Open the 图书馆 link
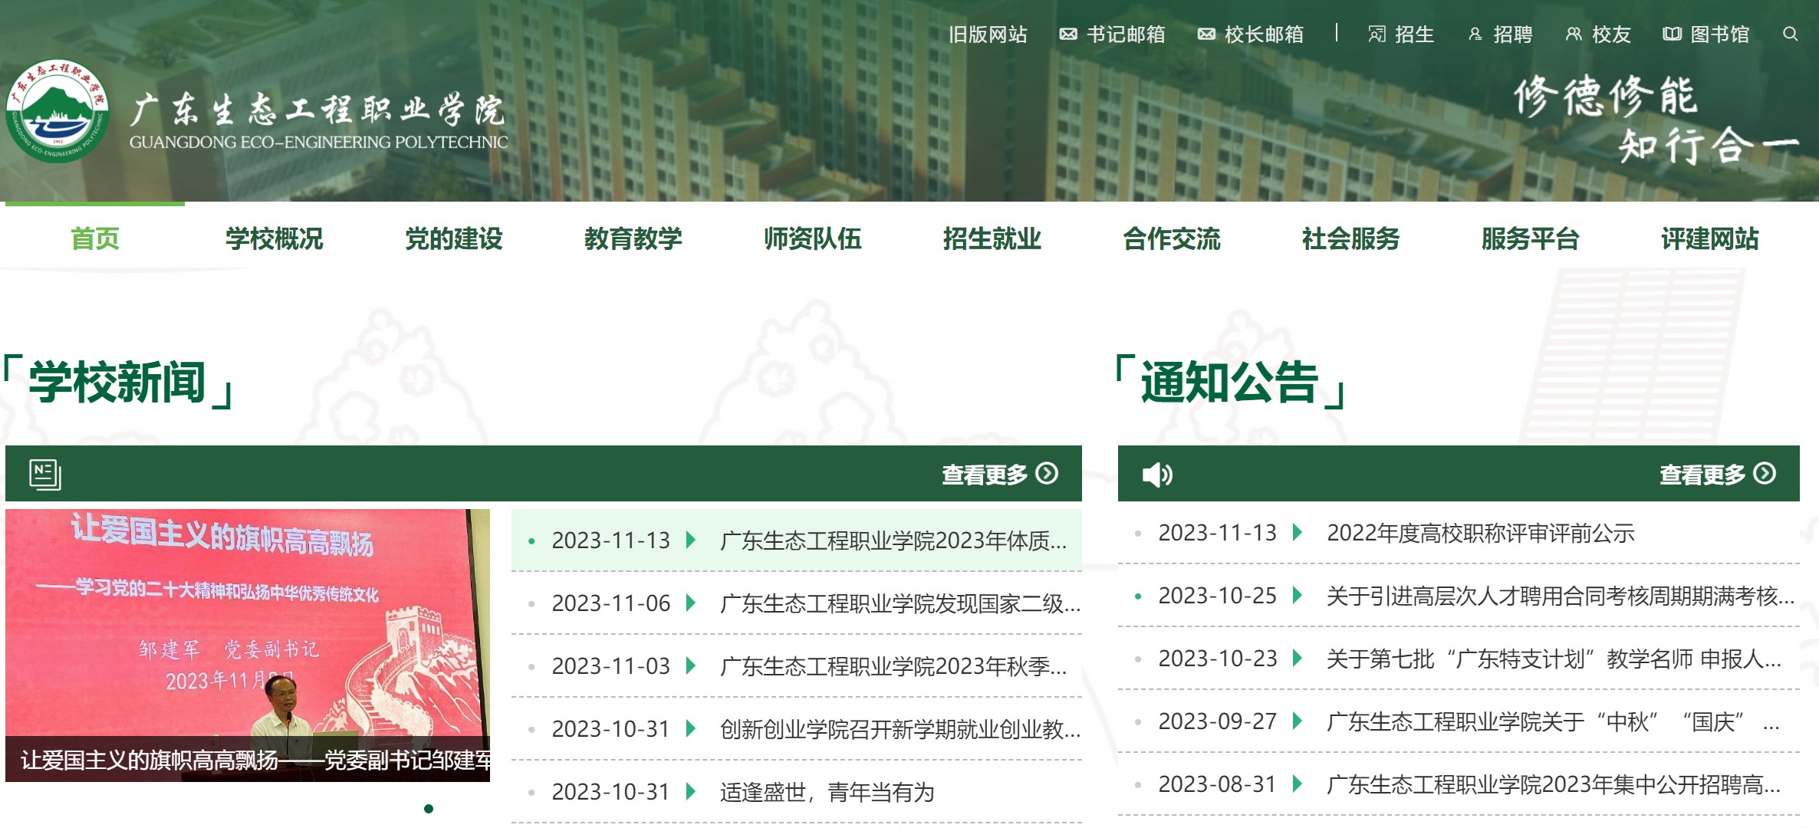 1719,34
